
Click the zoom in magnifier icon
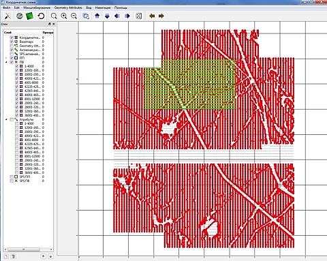click(64, 16)
